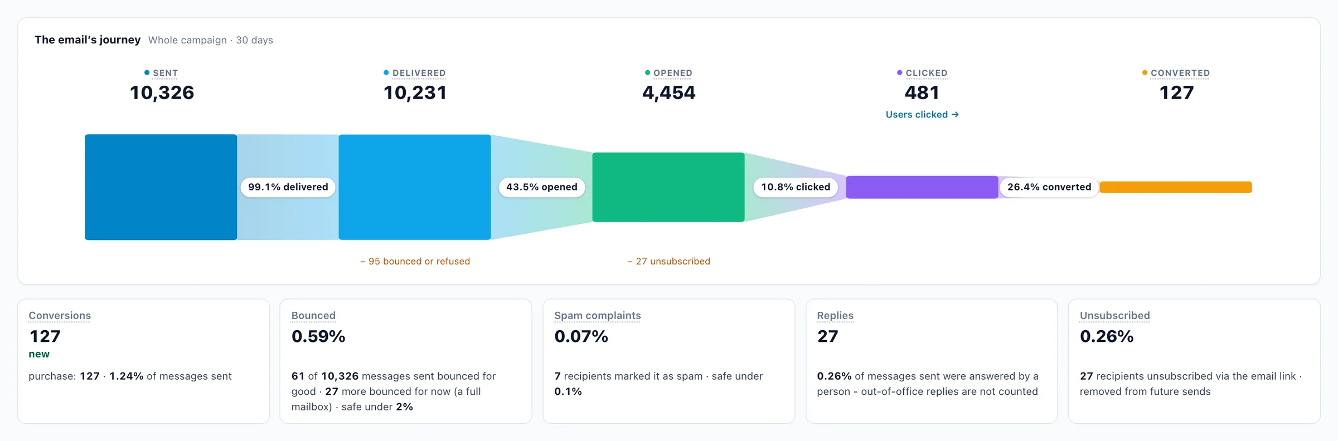Click 'The email's journey' heading
Screen dimensions: 1338x441
88,40
